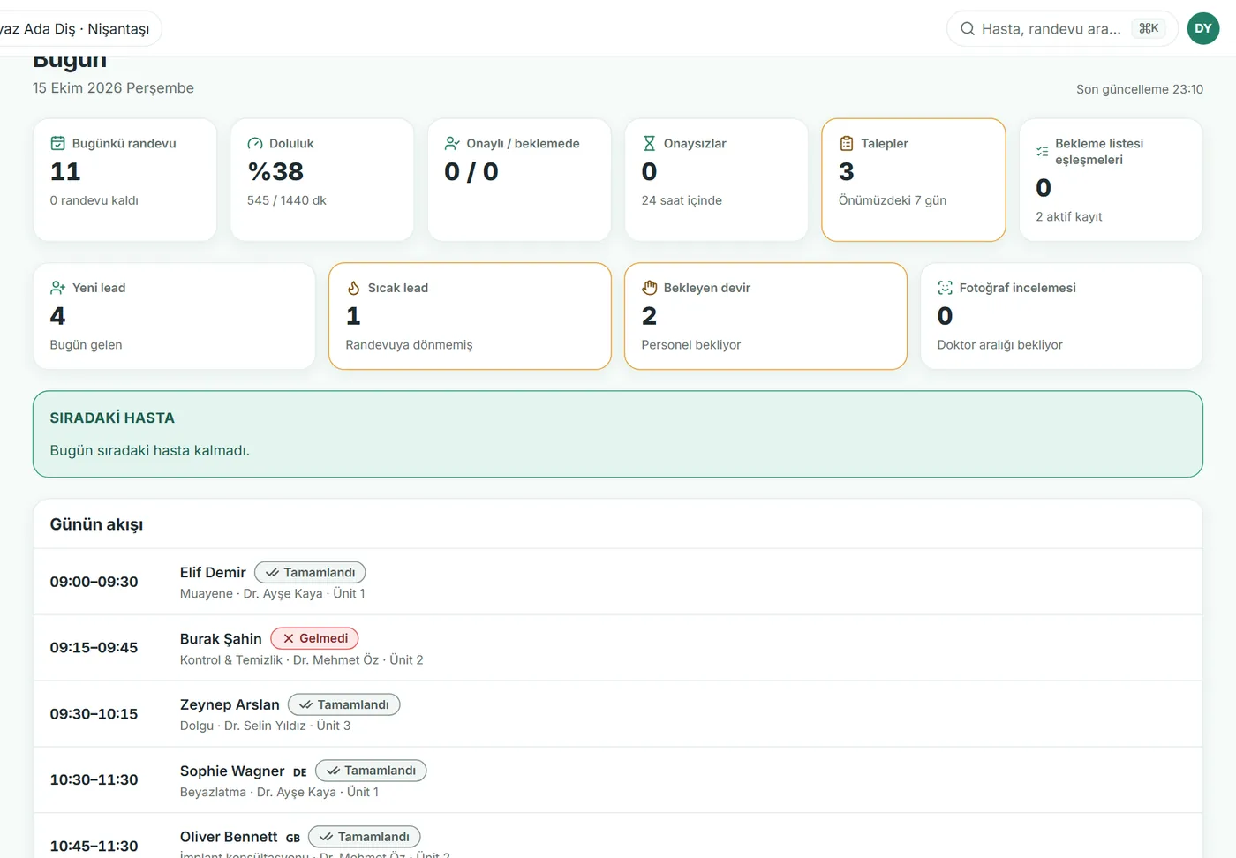Click the hourglass icon beside Onaysızlar

[x=649, y=143]
